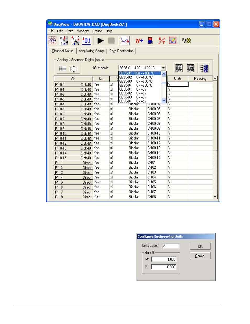
Task: Select 8B36-03 0 - +5v option
Action: click(140, 97)
